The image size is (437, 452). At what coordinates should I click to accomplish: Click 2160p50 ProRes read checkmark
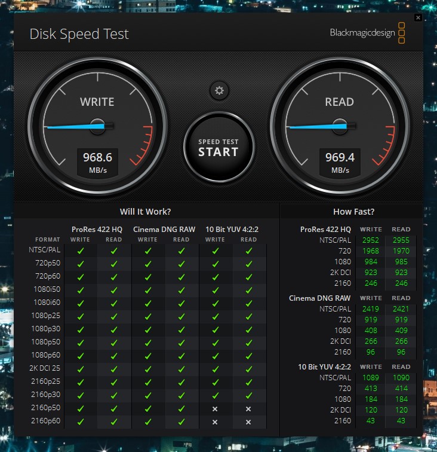tap(114, 408)
